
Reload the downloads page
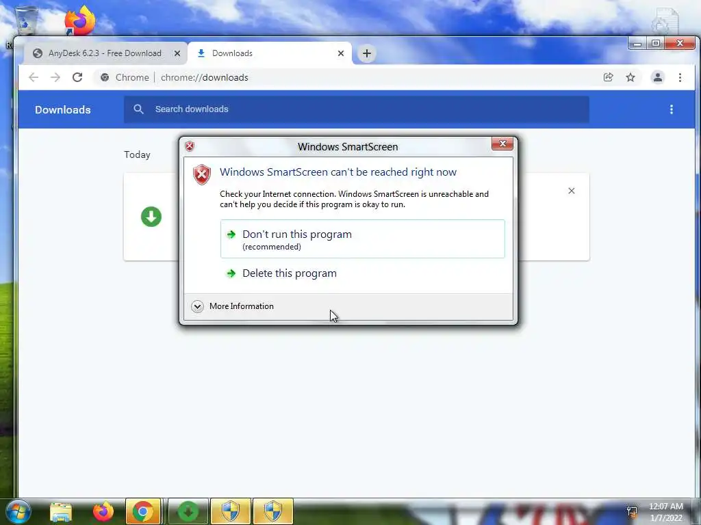point(77,78)
